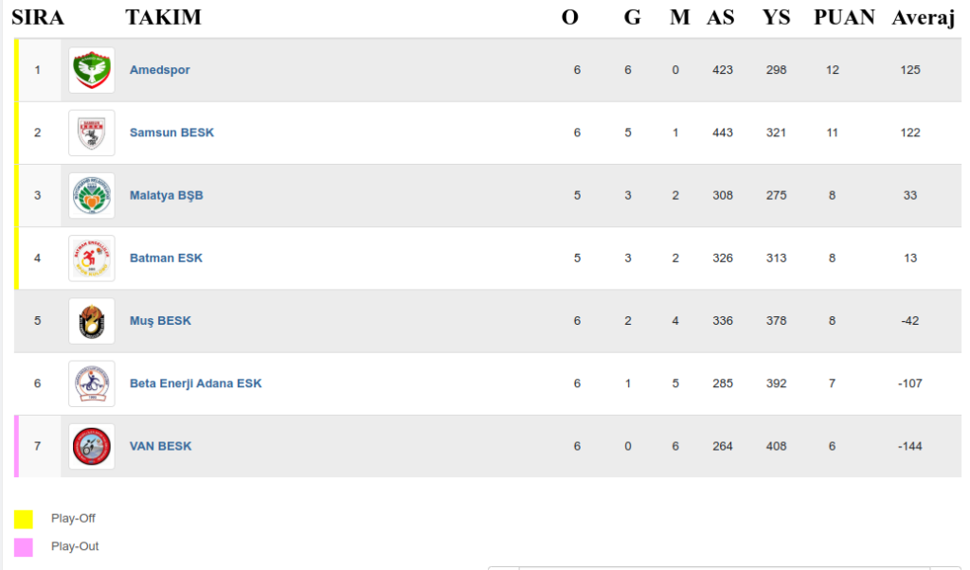Click the VAN BESK team logo
970x570 pixels.
92,446
